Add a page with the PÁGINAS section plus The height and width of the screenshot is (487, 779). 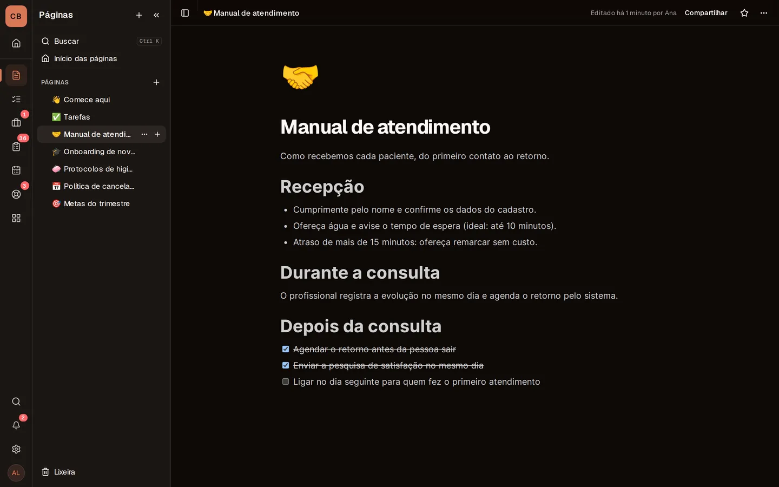click(x=156, y=82)
